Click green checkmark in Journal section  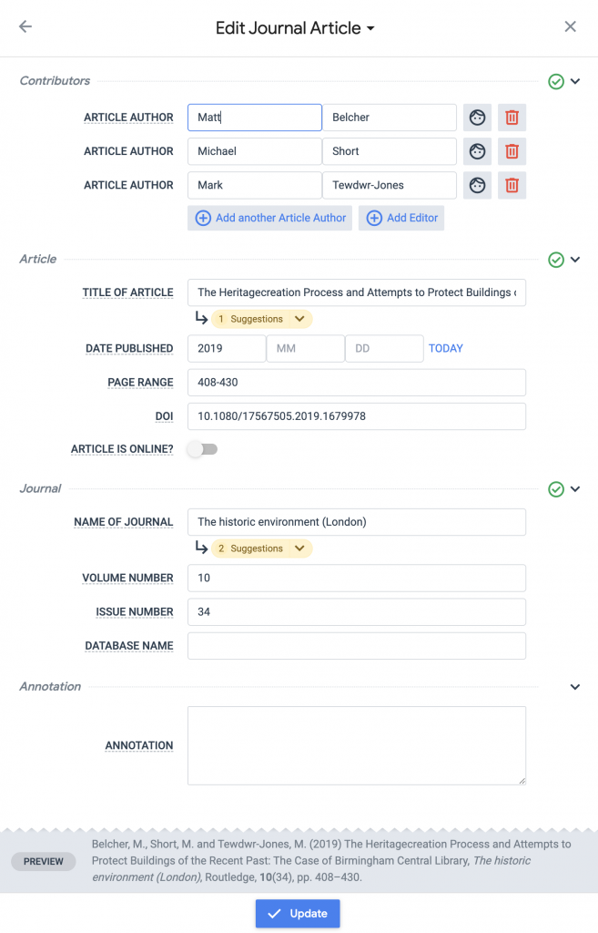click(556, 489)
